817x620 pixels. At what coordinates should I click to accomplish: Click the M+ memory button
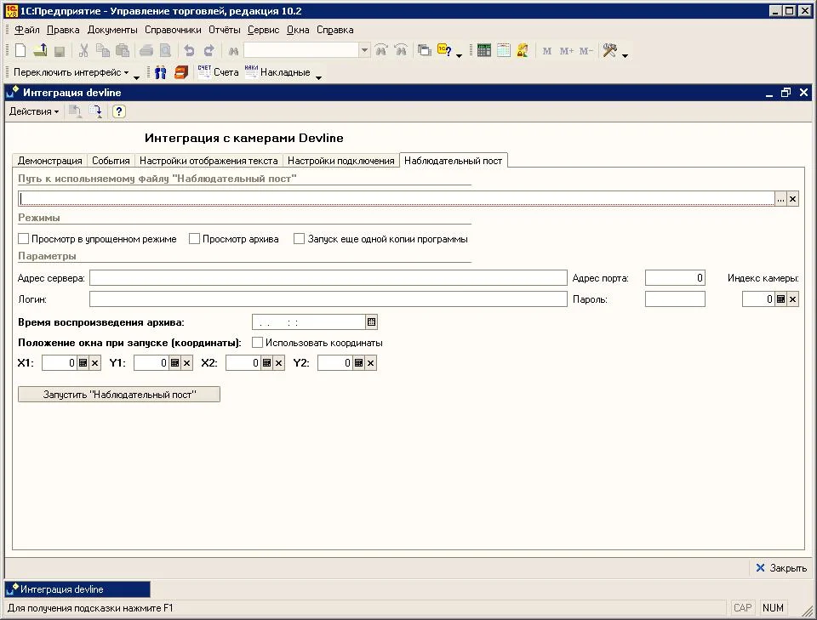pos(567,51)
